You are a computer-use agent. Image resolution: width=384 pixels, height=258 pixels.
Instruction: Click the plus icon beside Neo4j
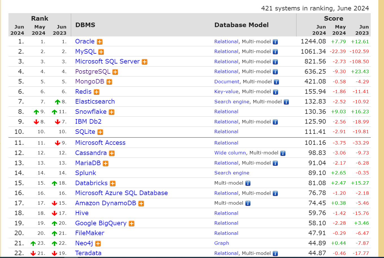point(98,244)
